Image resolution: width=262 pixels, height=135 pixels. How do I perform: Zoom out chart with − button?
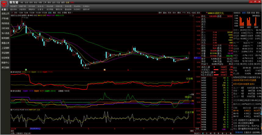(x=199, y=131)
